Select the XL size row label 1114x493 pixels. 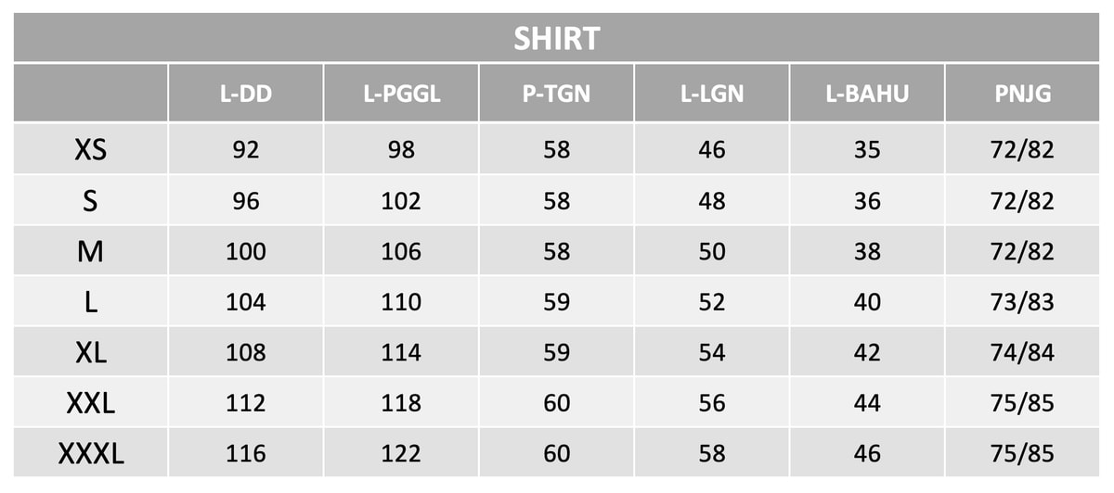click(x=90, y=352)
